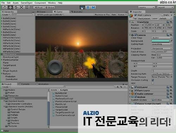
Task: Click the Background color eyedropper icon
Action: [171, 41]
